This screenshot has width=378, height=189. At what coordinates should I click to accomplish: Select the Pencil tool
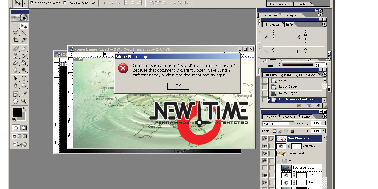tap(24, 49)
